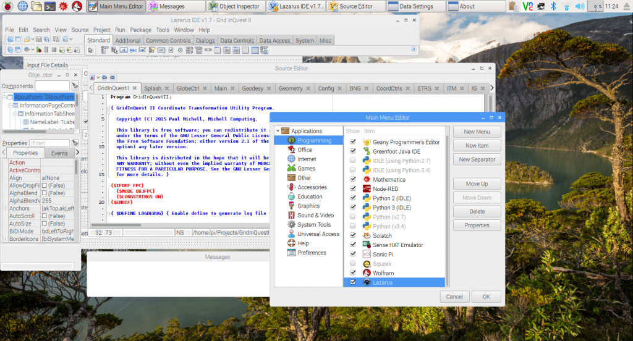Select the pointer tool in component palette

pos(90,50)
